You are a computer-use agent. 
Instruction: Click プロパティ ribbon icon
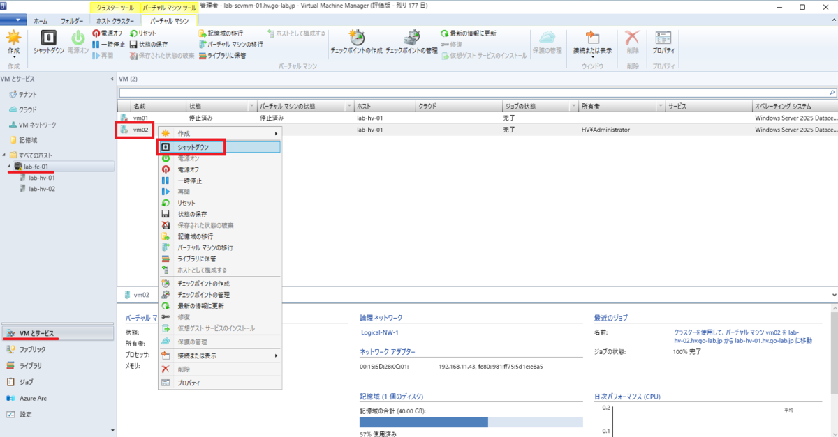[x=663, y=38]
